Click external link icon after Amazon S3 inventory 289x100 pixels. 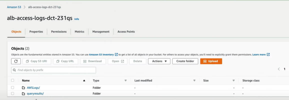coord(116,55)
